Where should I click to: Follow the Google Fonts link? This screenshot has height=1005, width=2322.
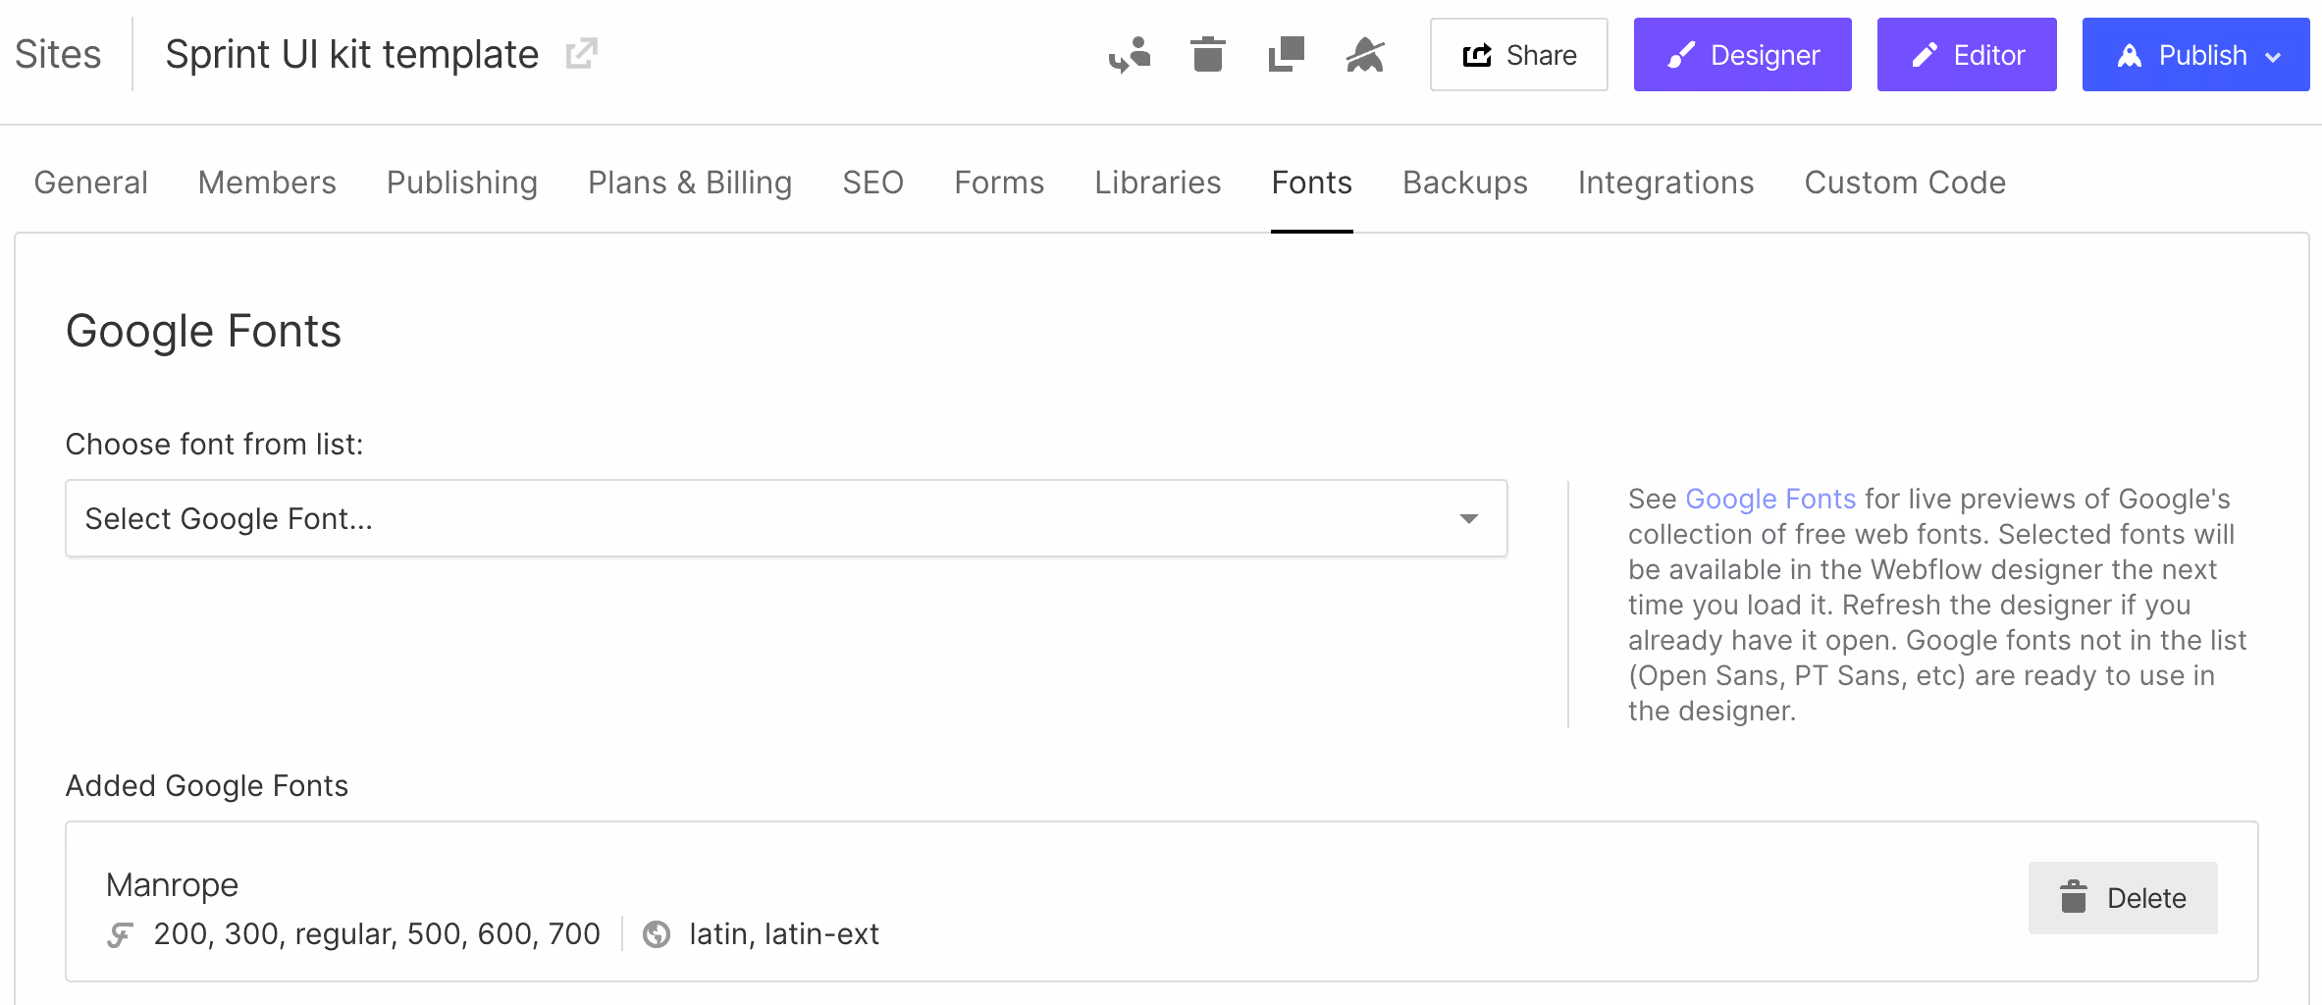coord(1768,499)
